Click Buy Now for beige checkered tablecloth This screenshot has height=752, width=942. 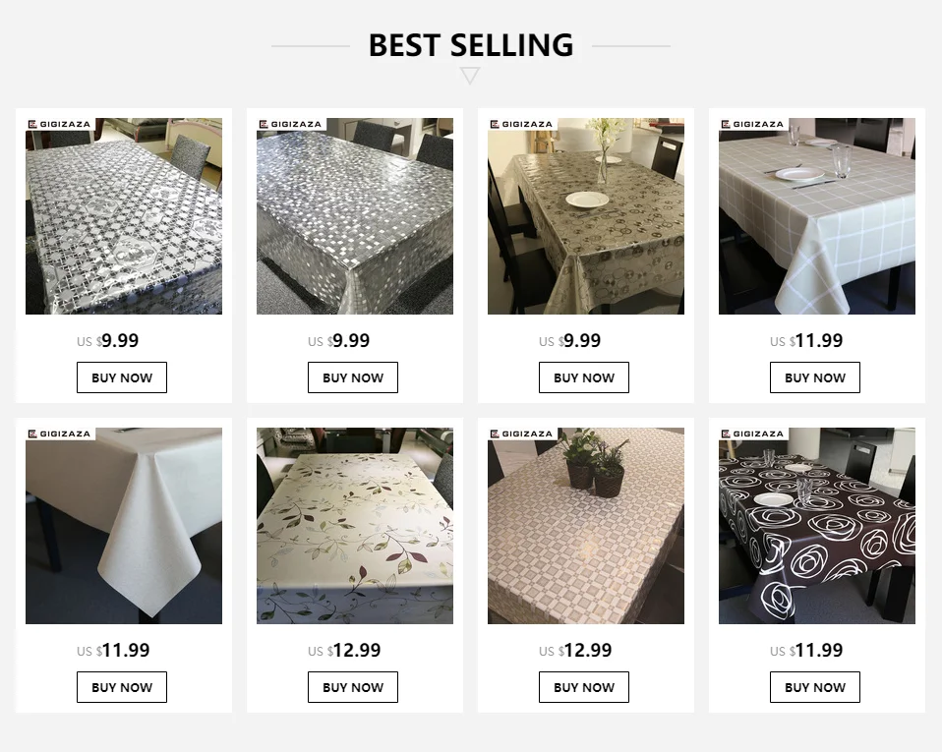pos(815,377)
